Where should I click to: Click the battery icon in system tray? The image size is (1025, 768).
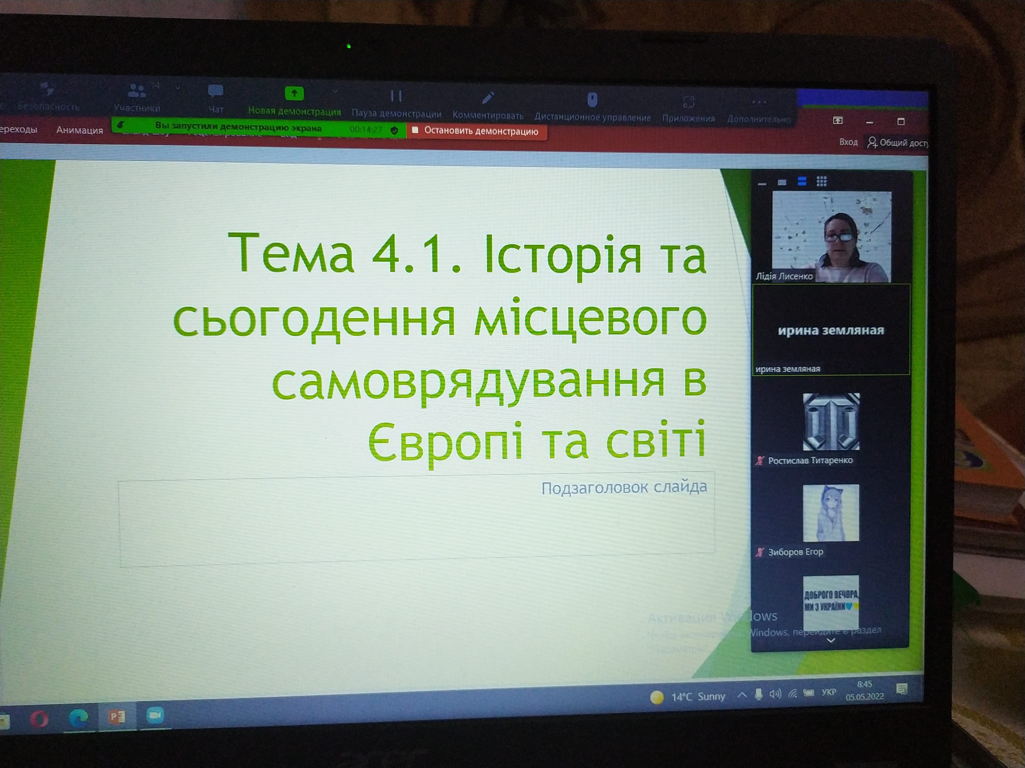[808, 692]
